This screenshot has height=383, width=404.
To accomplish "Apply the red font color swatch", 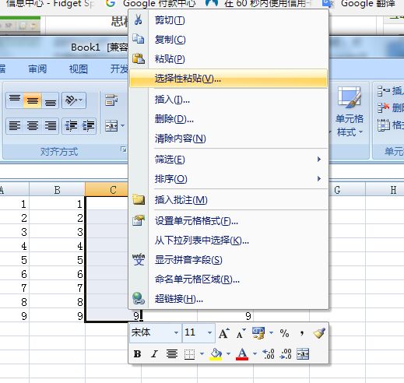I will coord(242,354).
